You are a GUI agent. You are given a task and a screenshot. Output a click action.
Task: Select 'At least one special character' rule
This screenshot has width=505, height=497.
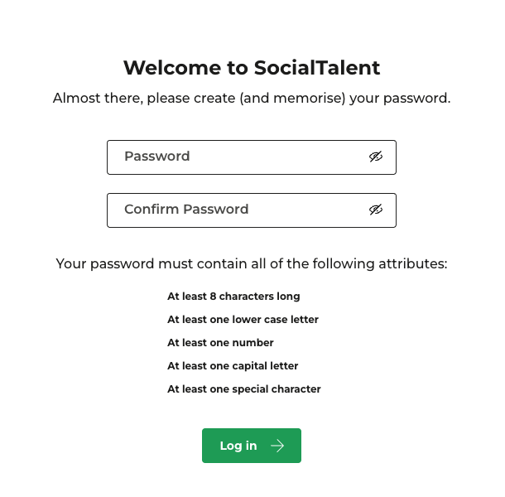click(x=244, y=389)
